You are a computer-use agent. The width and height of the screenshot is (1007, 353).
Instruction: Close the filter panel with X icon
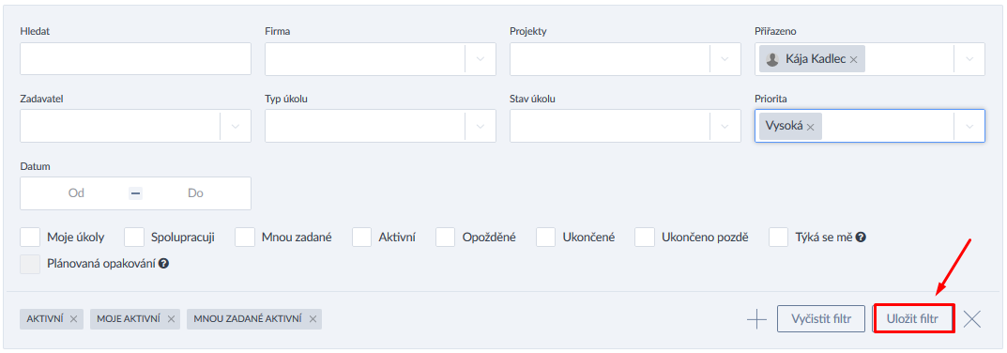tap(972, 319)
